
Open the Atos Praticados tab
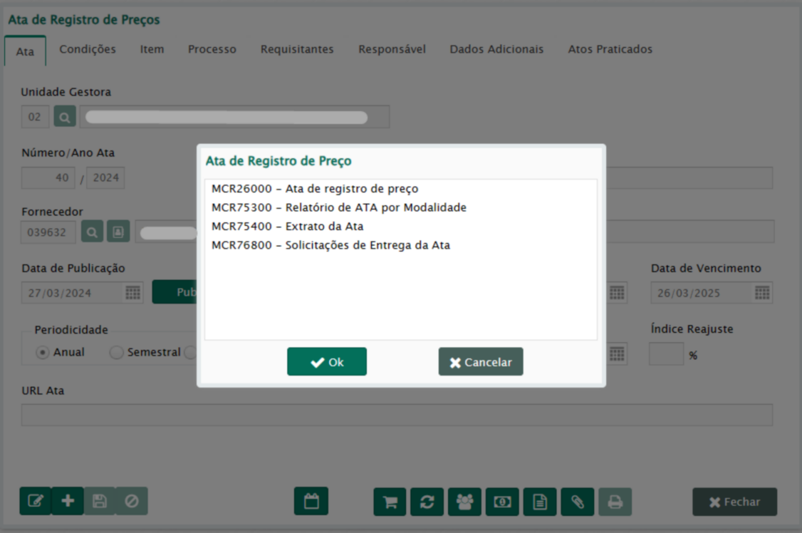[610, 49]
